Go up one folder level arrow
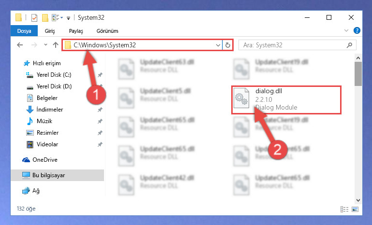Viewport: 372px width, 225px height. 56,45
